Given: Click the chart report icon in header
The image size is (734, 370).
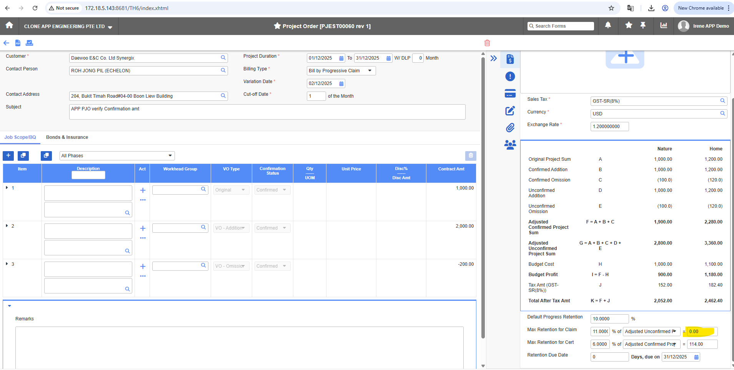Looking at the screenshot, I should pos(664,25).
